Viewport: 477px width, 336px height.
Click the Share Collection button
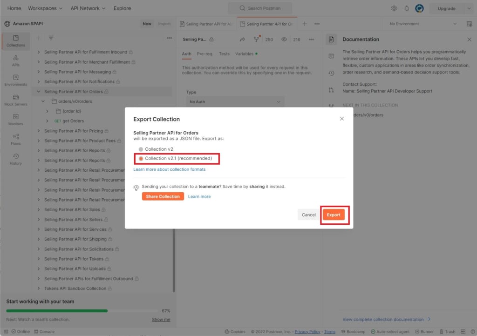[x=163, y=196]
